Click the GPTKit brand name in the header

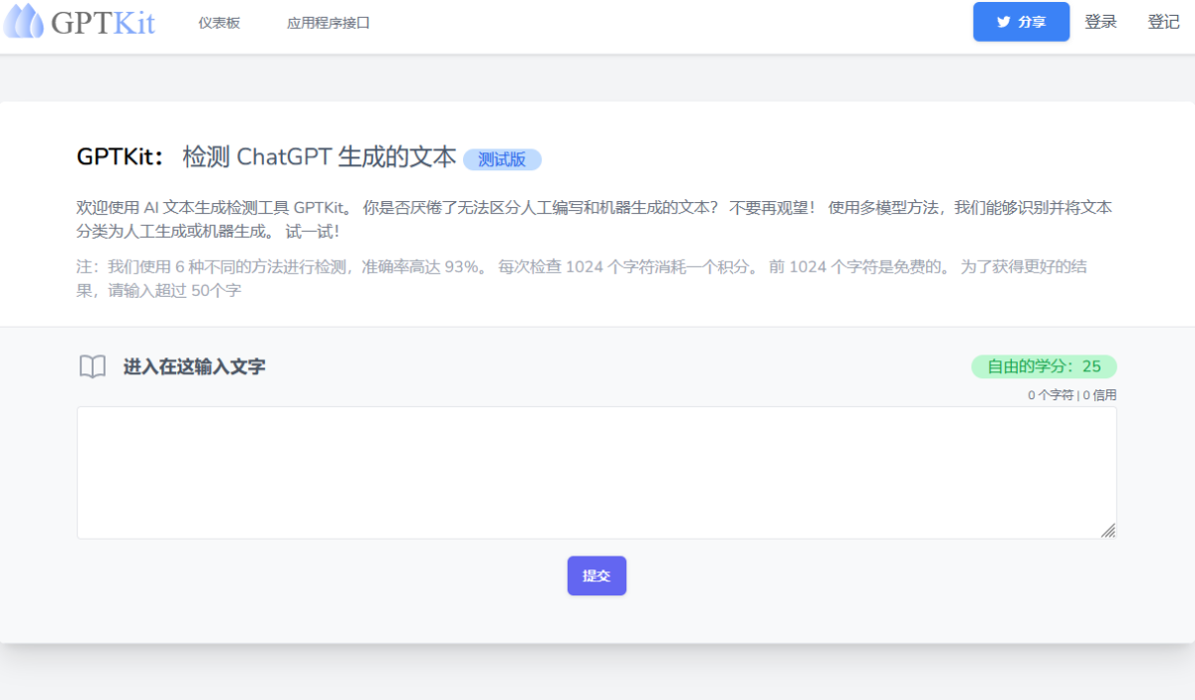pos(105,21)
